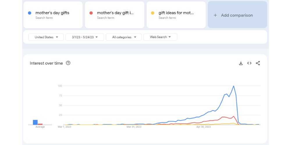This screenshot has height=145, width=291.
Task: Click the Mar 31, 2023 axis label
Action: 134,127
